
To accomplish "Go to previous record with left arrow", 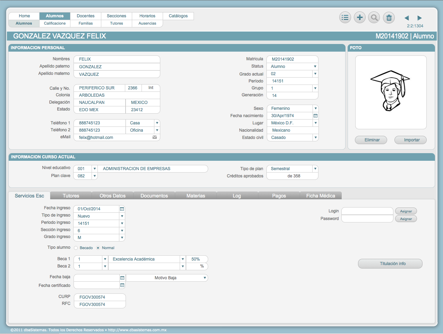I will pos(407,18).
